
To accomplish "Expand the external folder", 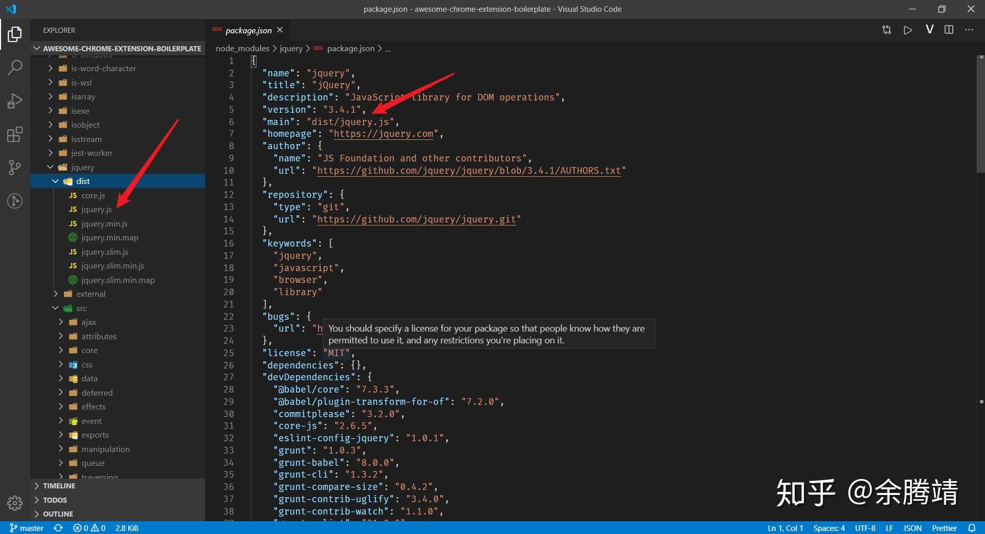I will point(117,294).
